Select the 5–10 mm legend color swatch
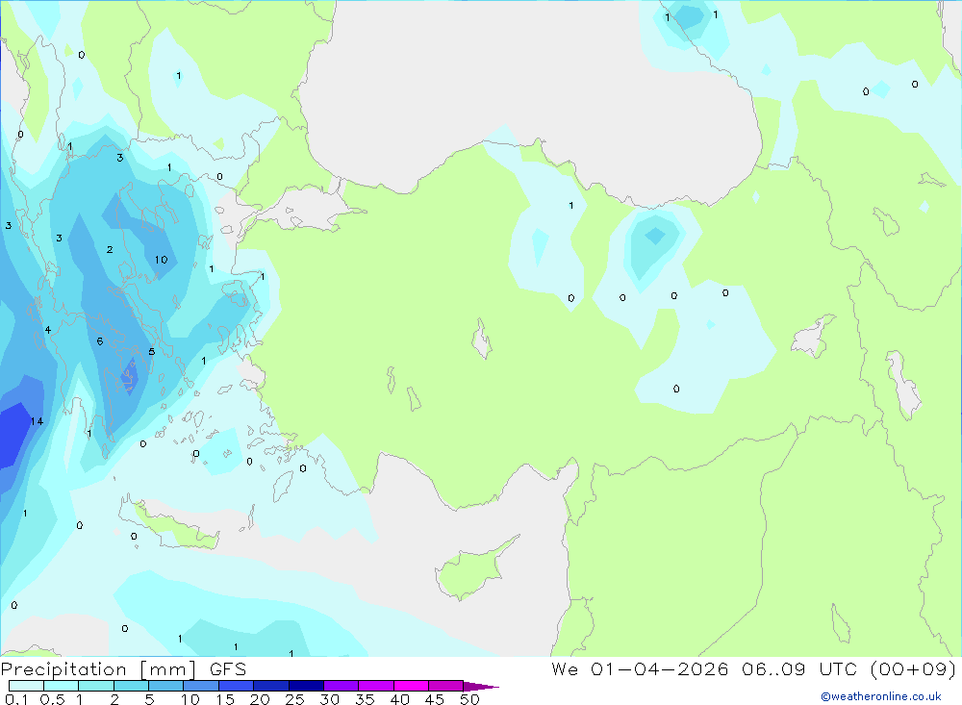 pyautogui.click(x=166, y=686)
